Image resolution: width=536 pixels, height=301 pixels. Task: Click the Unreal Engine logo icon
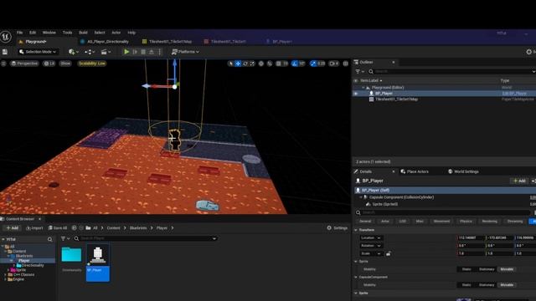(6, 37)
